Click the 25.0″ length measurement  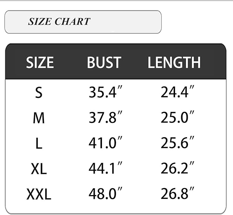pos(178,117)
